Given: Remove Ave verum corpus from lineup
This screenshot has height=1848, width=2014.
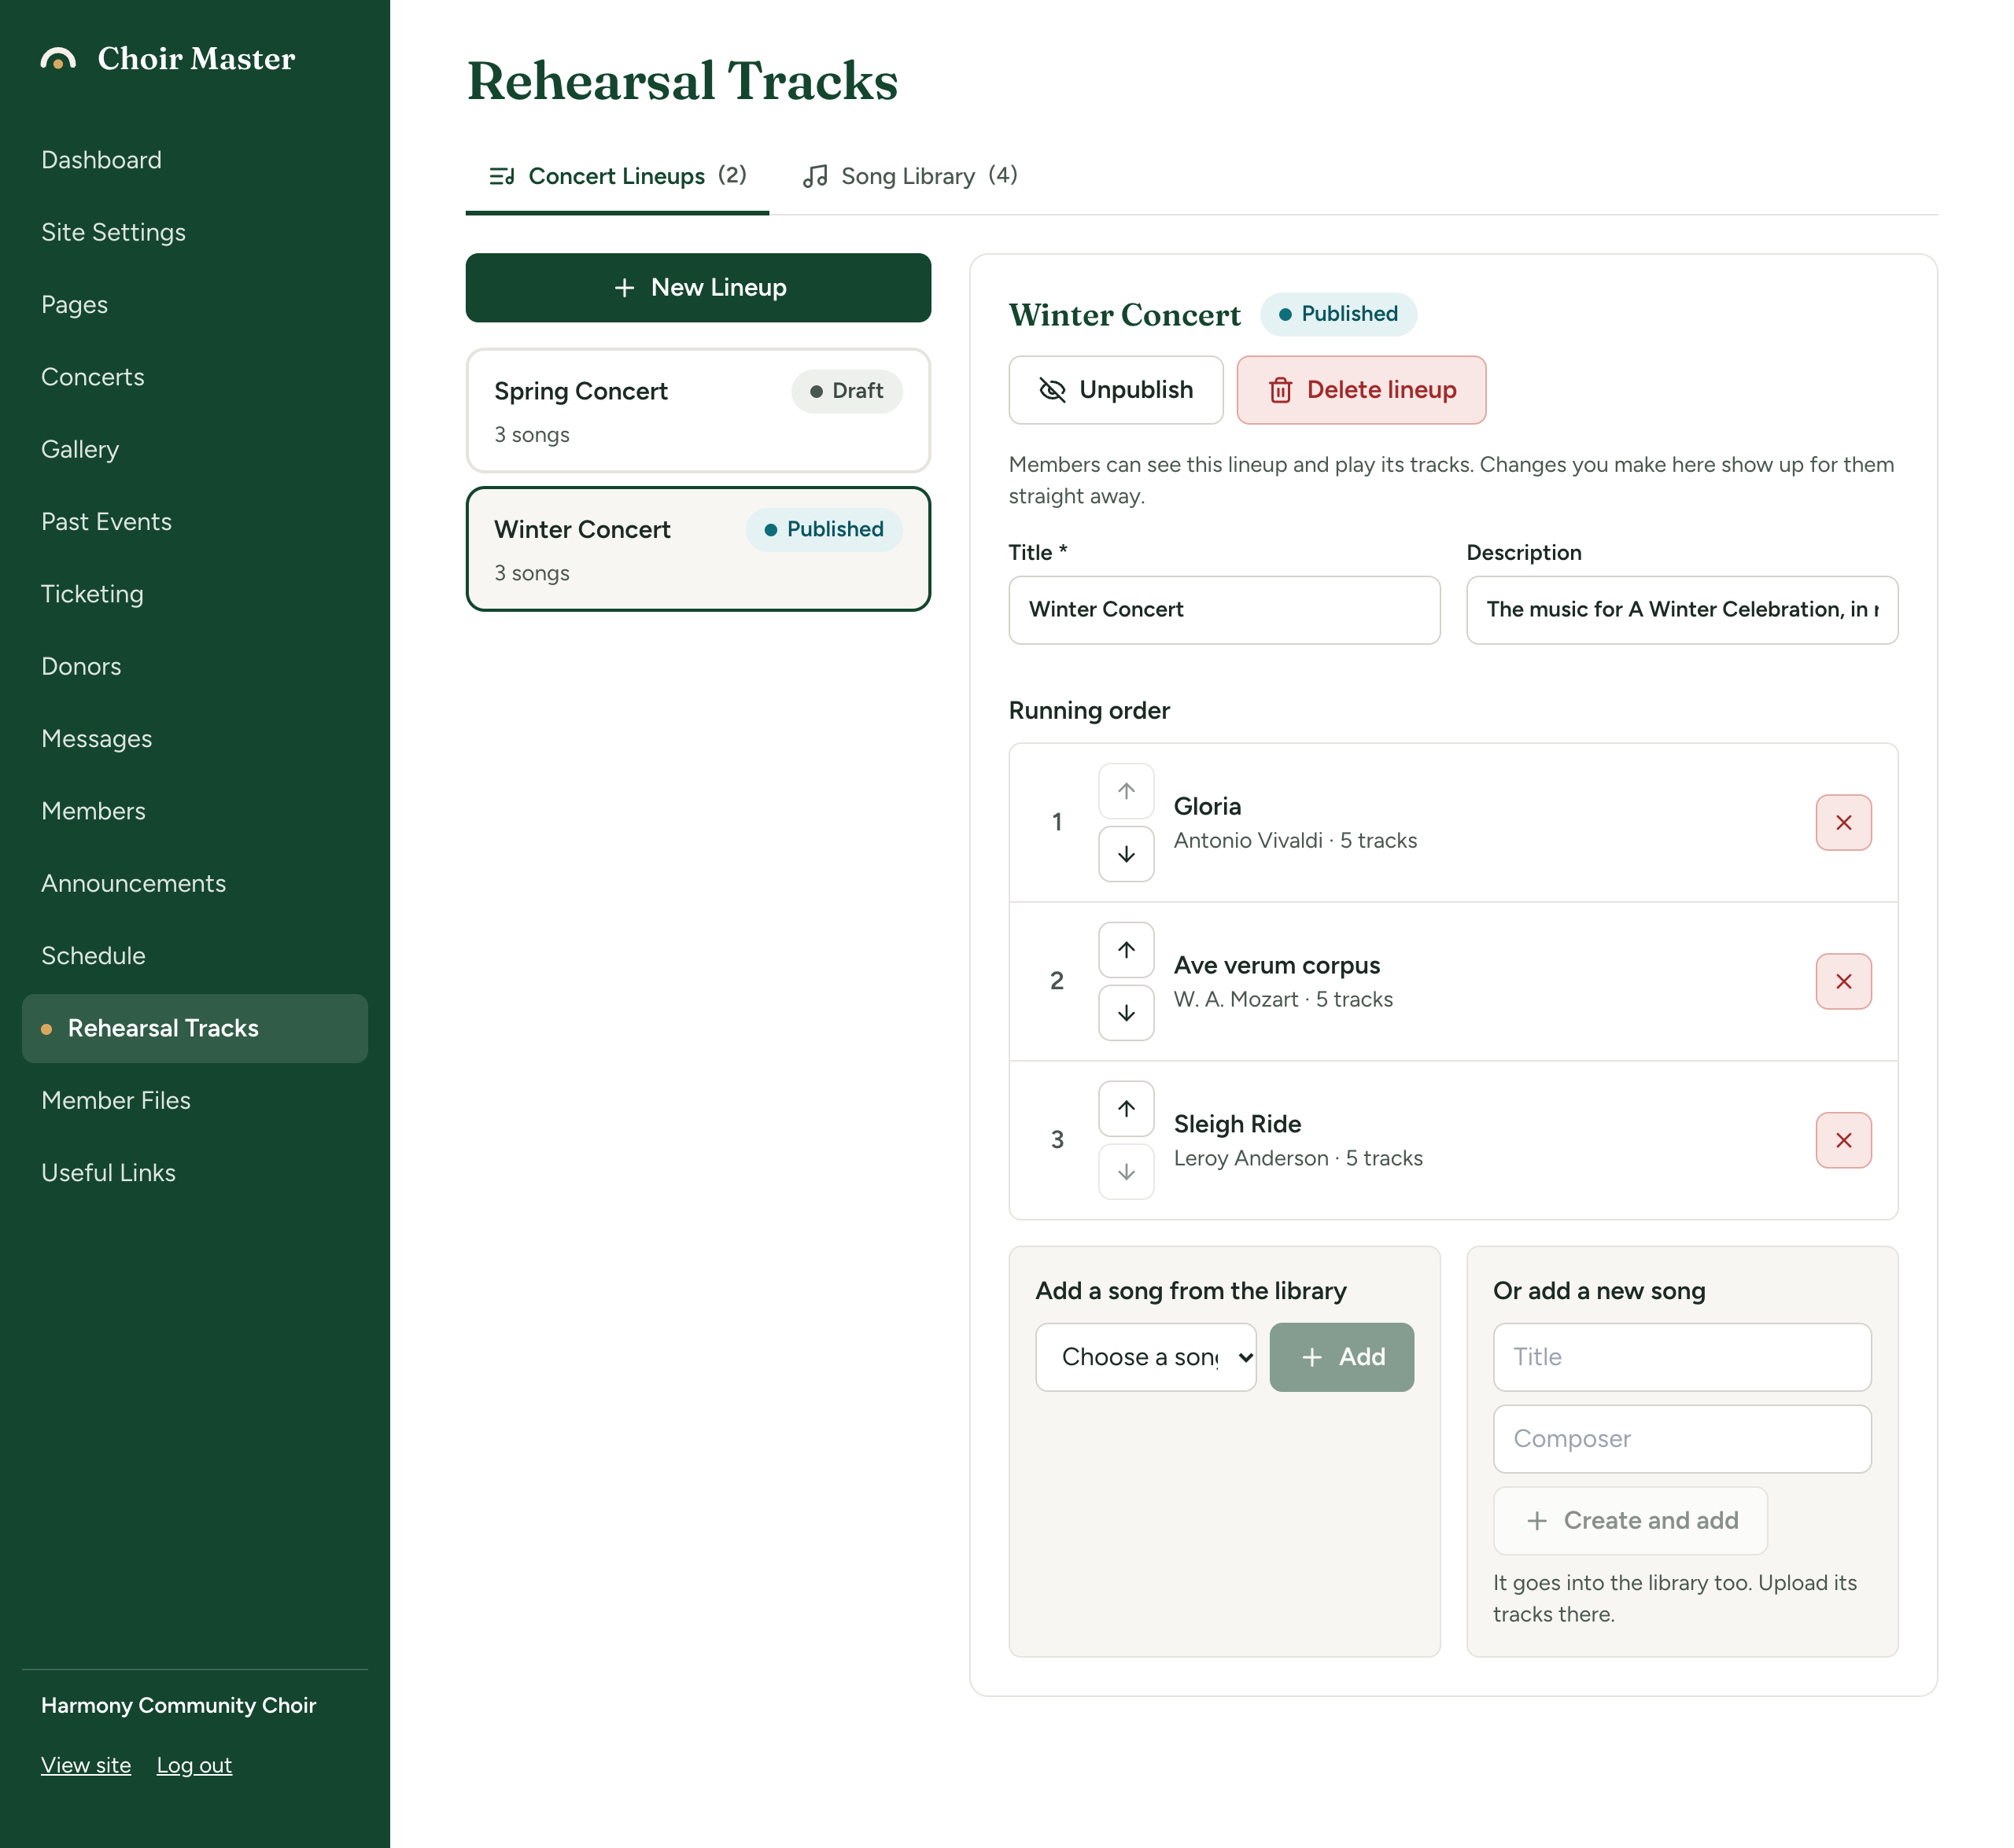Looking at the screenshot, I should tap(1844, 982).
